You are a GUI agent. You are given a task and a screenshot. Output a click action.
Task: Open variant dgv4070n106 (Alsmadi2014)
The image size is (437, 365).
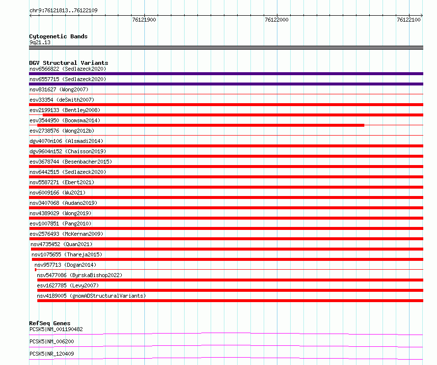point(66,141)
